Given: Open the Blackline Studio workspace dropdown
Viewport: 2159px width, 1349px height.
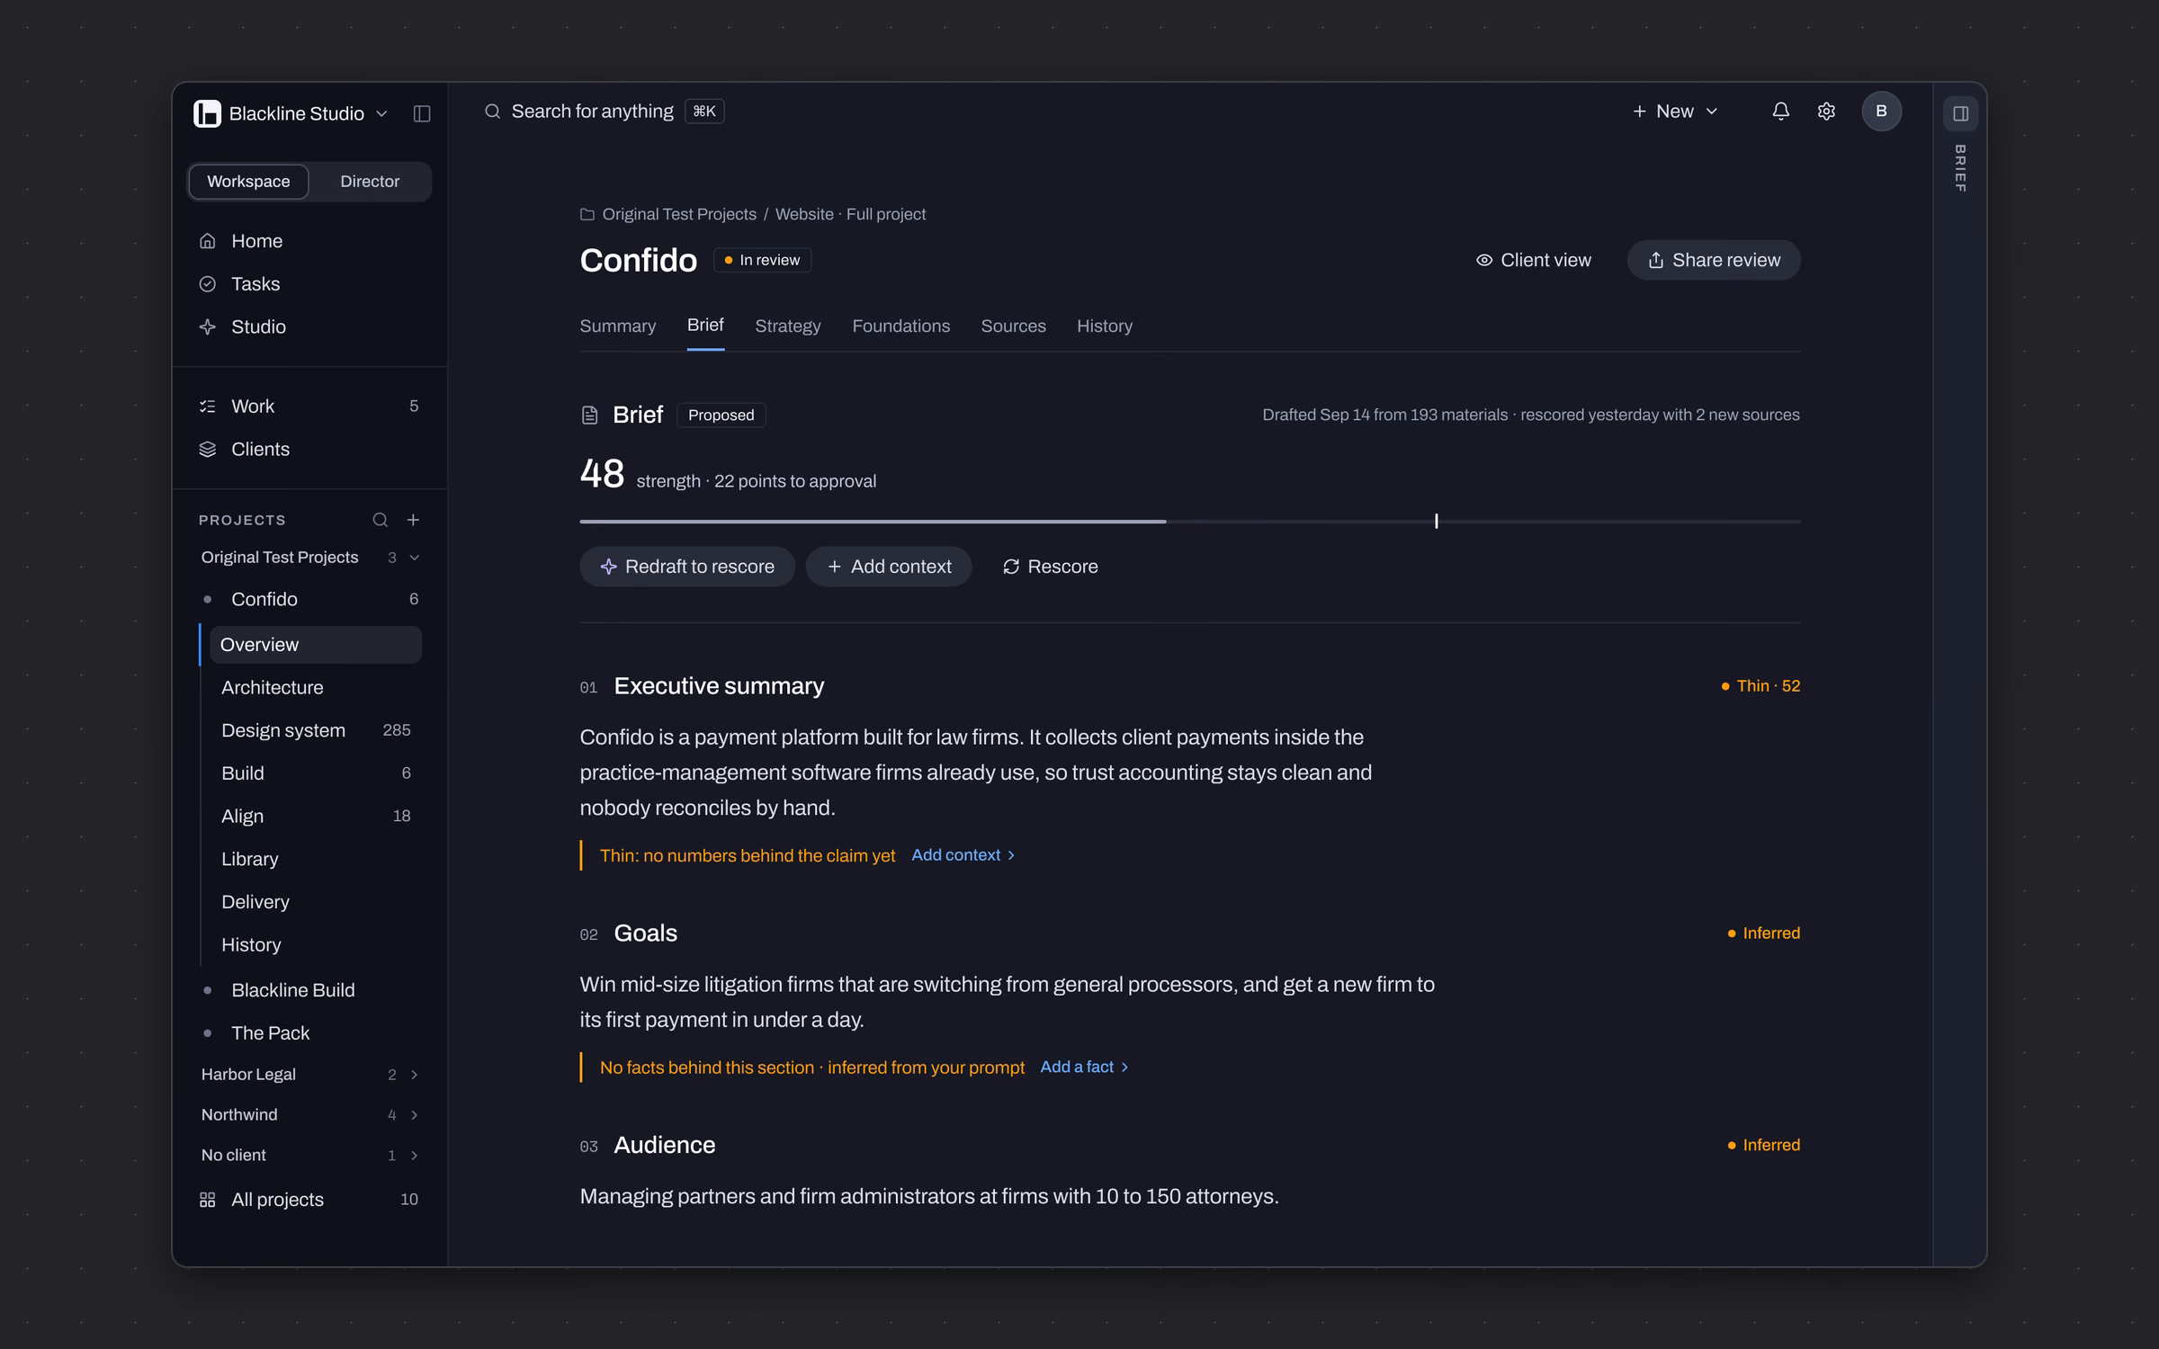Looking at the screenshot, I should pos(381,114).
